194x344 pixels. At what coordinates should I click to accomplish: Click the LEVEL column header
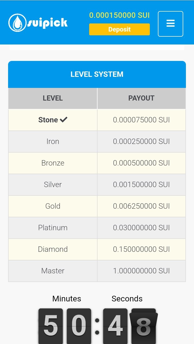53,98
